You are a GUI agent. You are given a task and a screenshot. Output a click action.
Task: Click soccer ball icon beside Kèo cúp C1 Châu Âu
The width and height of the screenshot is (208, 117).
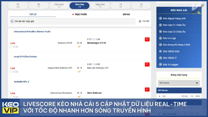coord(160,25)
